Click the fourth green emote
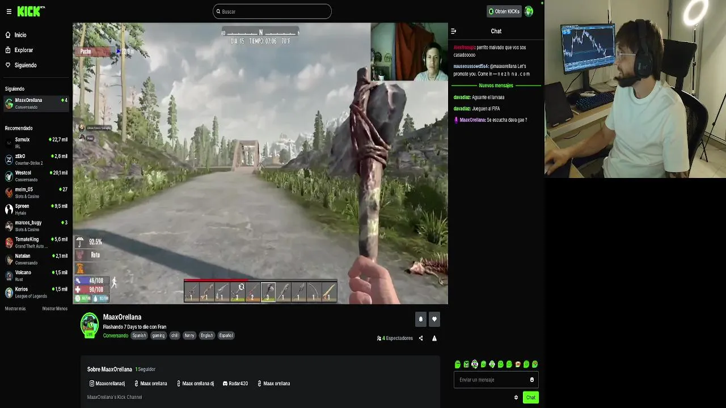The width and height of the screenshot is (726, 408). coord(483,364)
